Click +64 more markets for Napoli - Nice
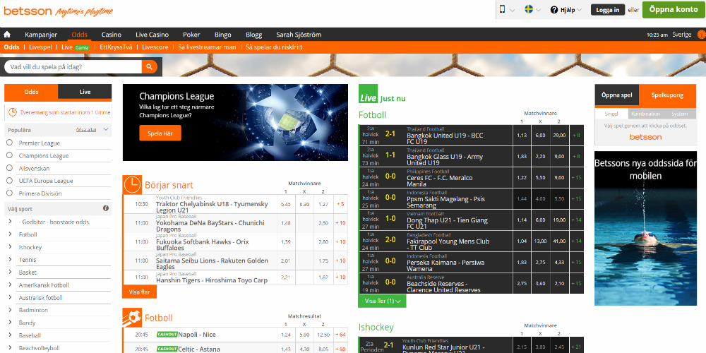706x353 pixels. (340, 335)
